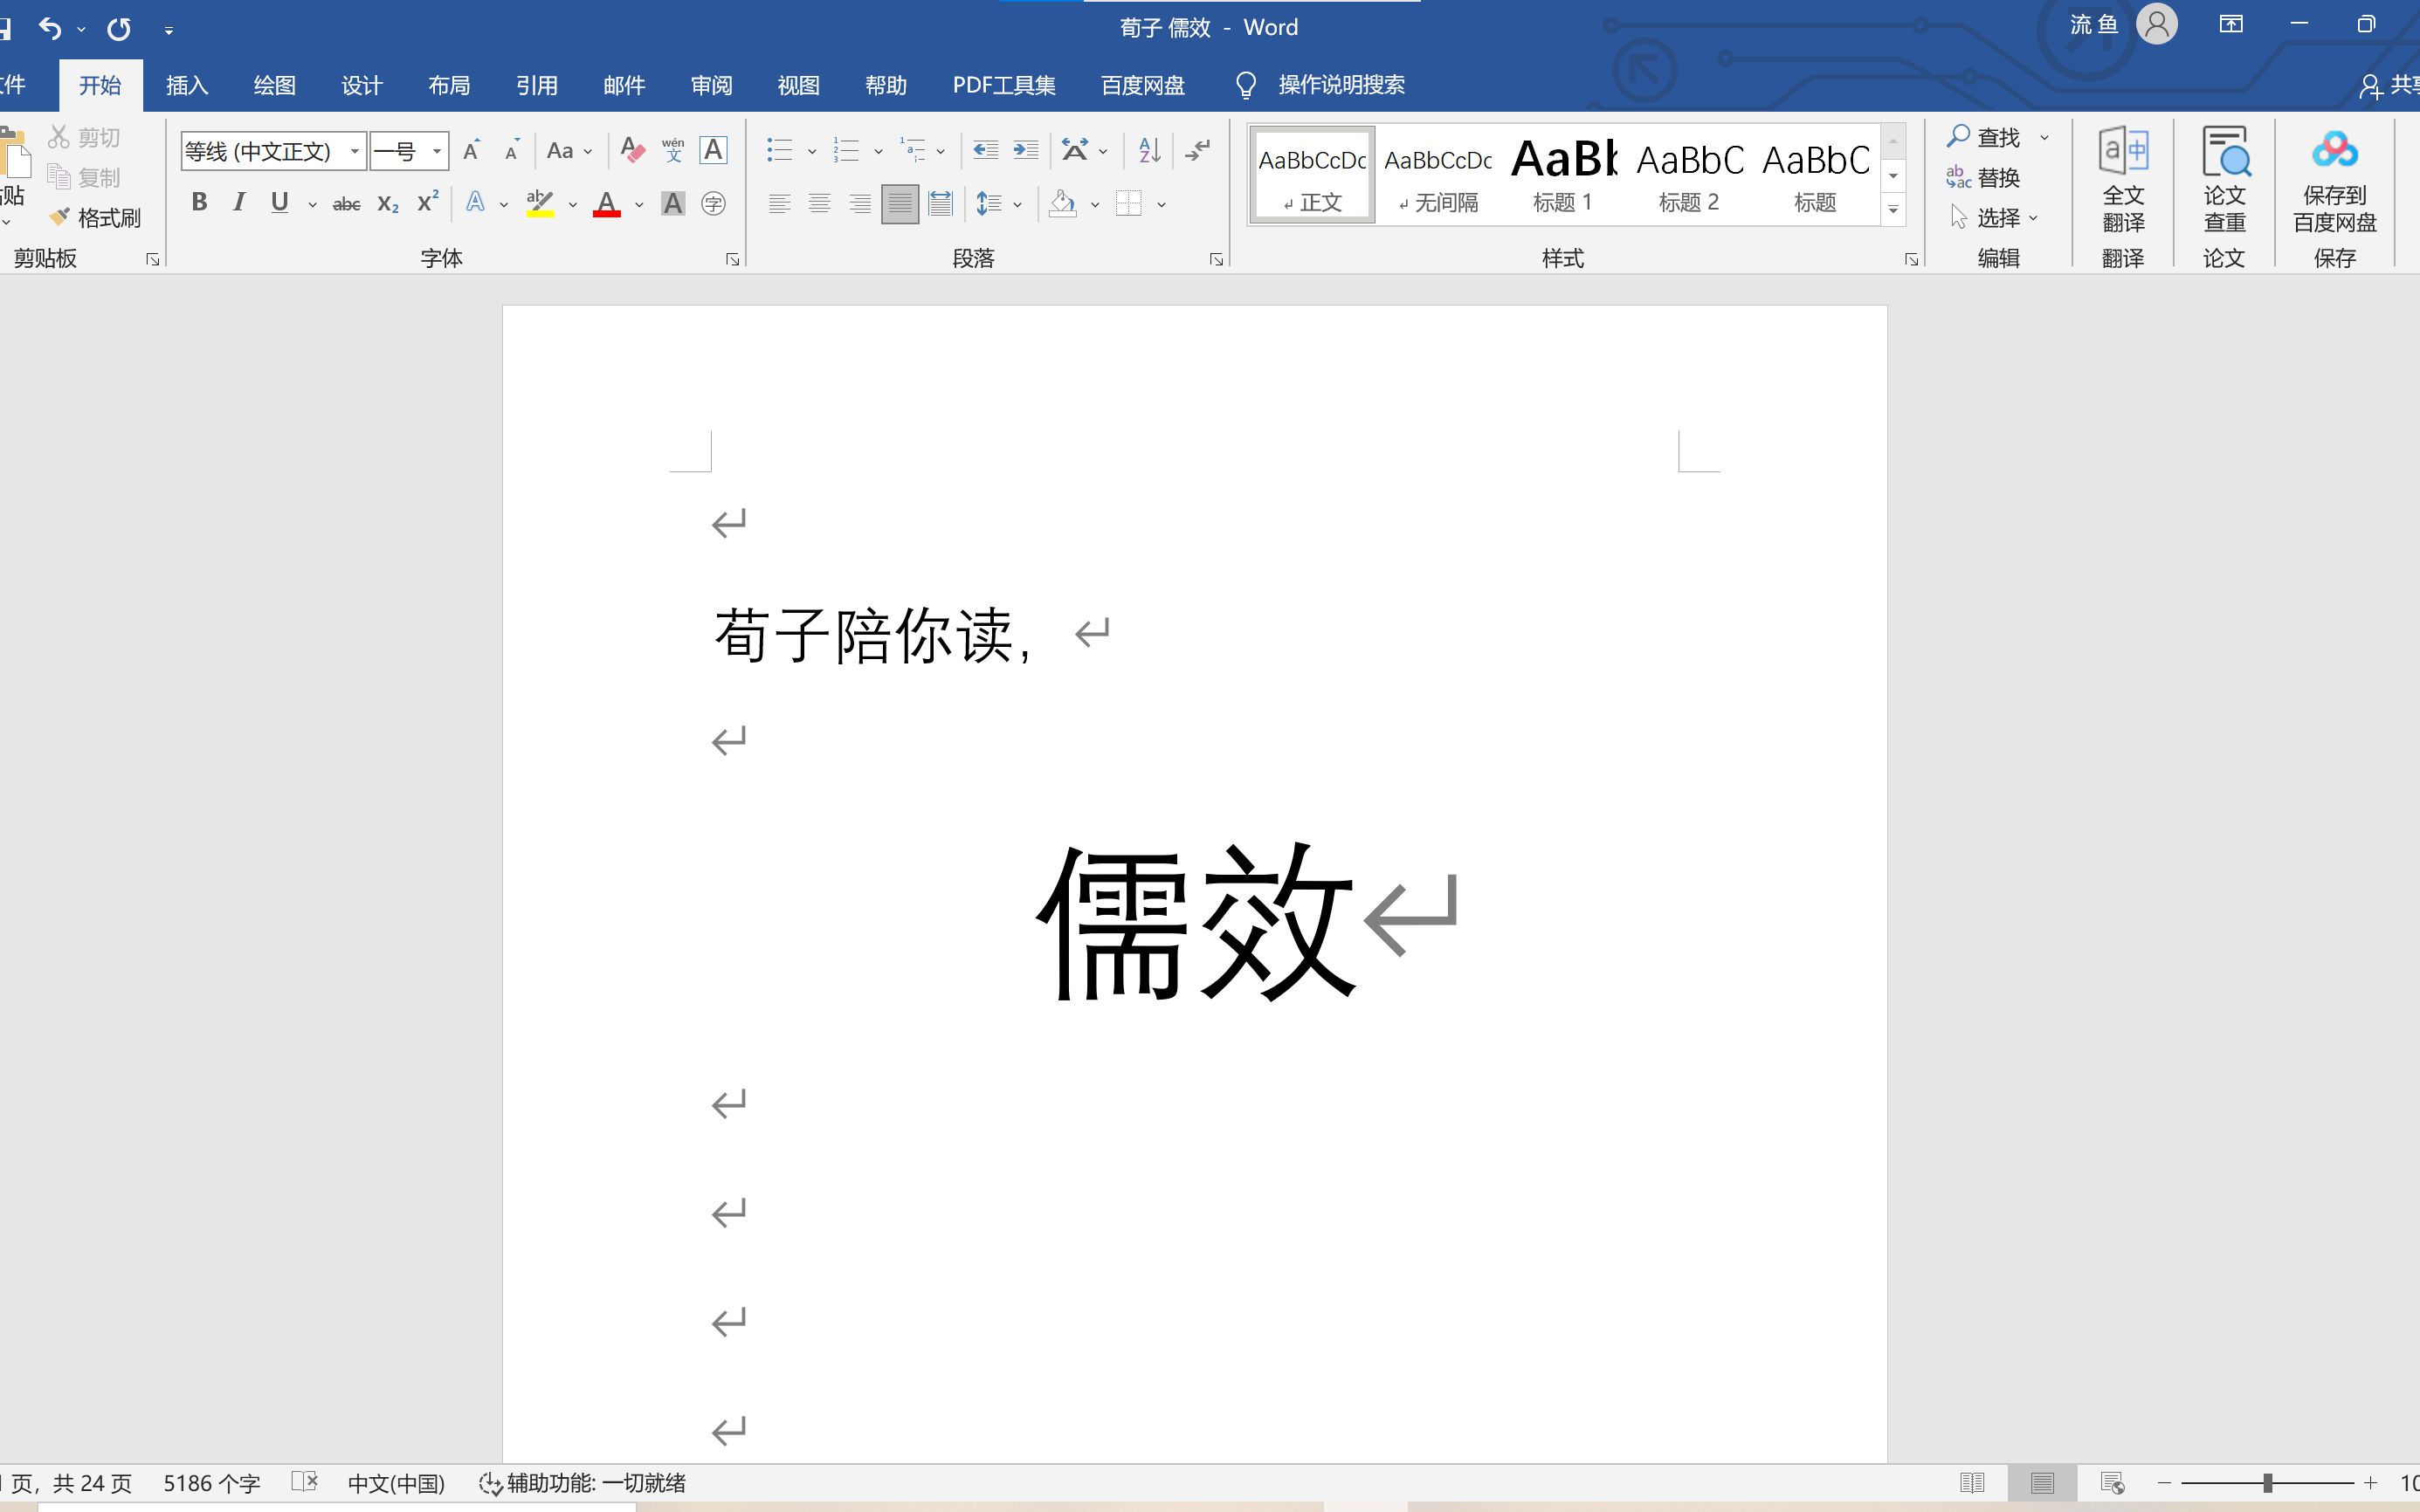
Task: Click the distributed alignment icon
Action: point(941,204)
